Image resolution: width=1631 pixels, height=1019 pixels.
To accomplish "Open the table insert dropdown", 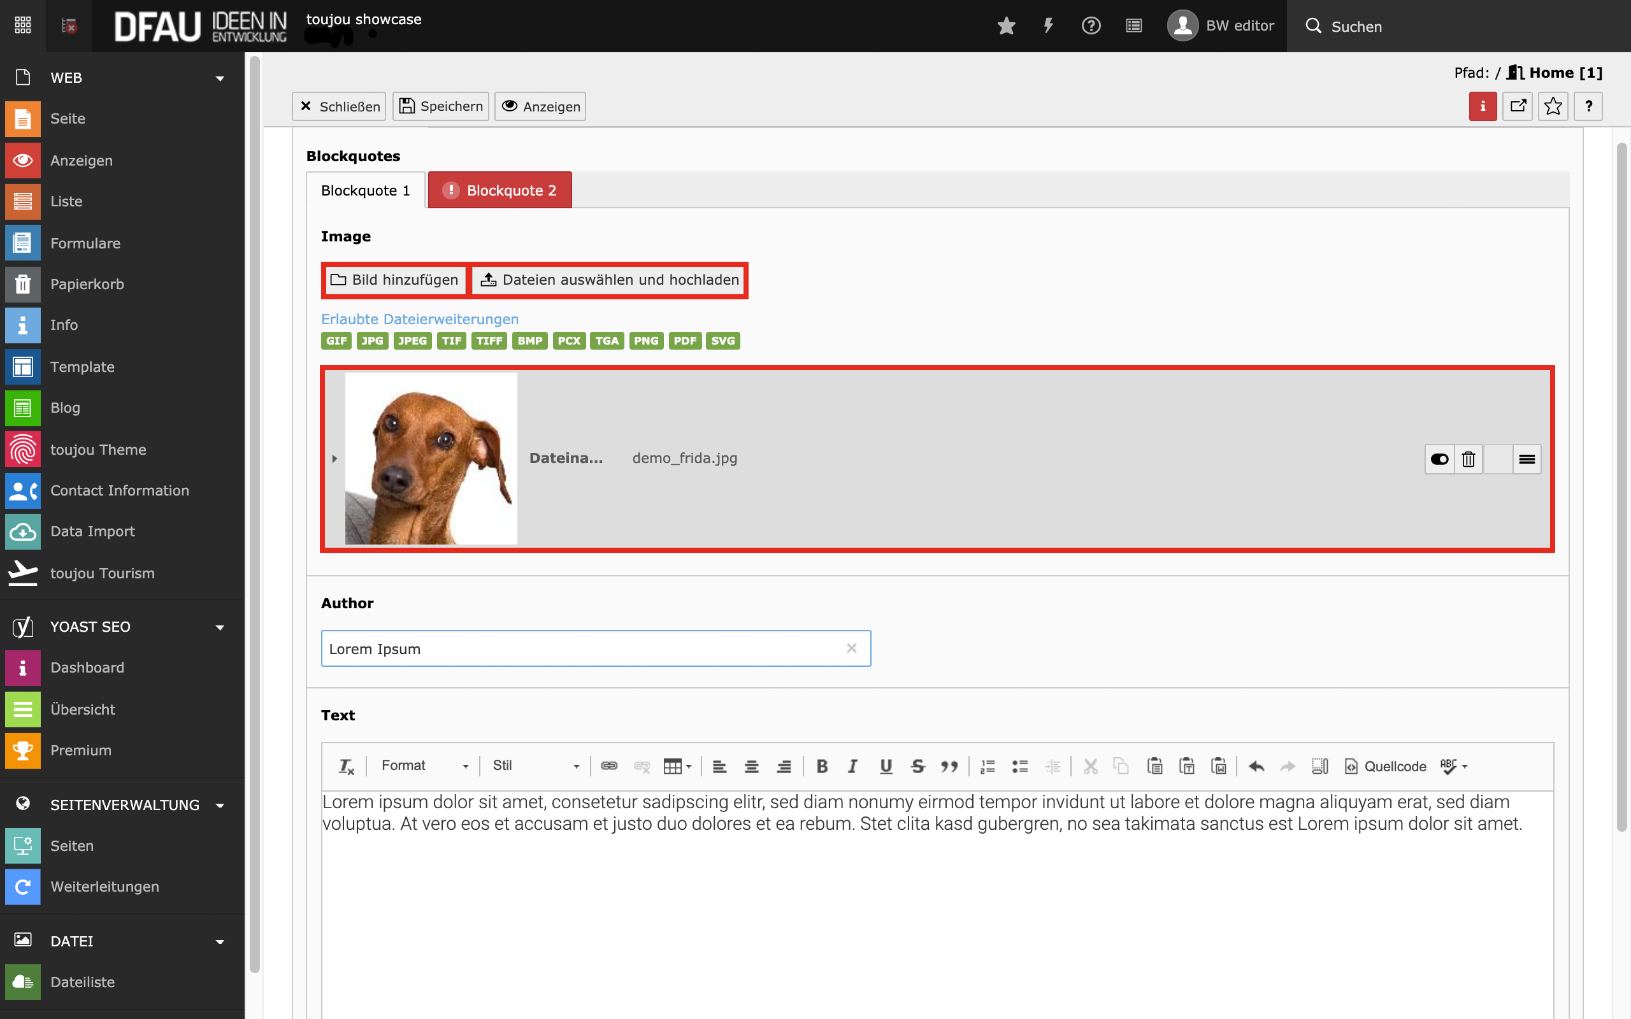I will (x=677, y=766).
